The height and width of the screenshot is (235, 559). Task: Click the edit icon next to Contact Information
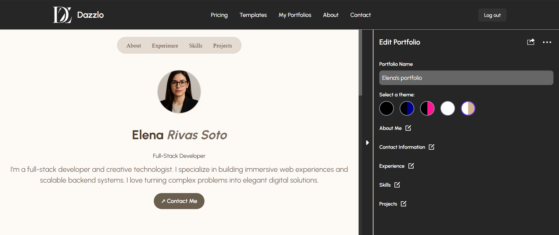[431, 147]
